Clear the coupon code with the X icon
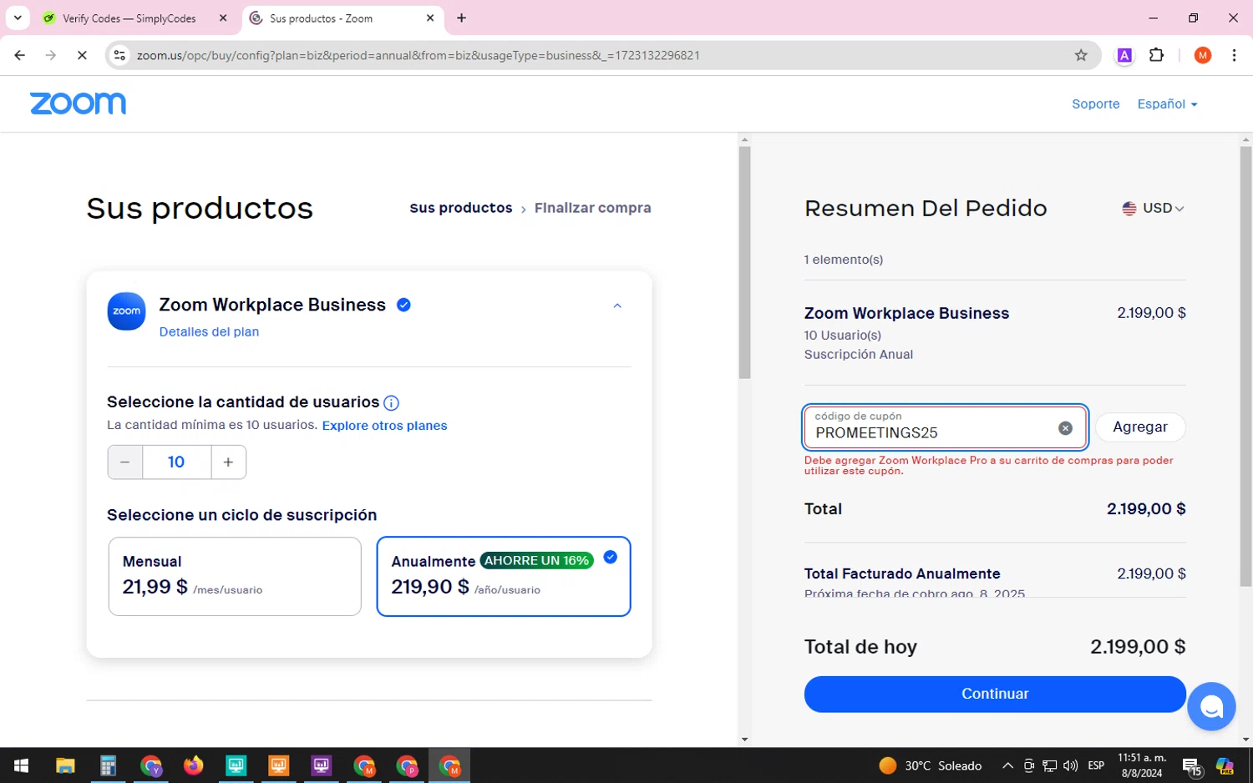 [1065, 428]
